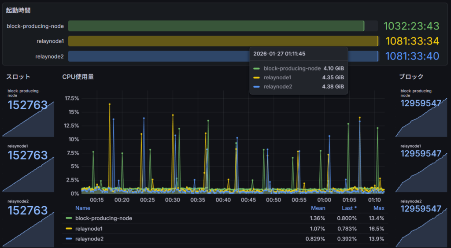Image resolution: width=451 pixels, height=248 pixels.
Task: Click relaynode1 slot value 152763 stat
Action: pyautogui.click(x=28, y=155)
